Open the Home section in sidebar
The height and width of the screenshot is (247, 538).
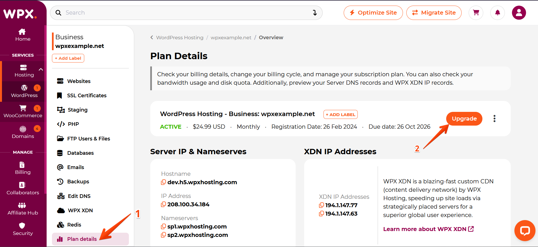[x=22, y=35]
